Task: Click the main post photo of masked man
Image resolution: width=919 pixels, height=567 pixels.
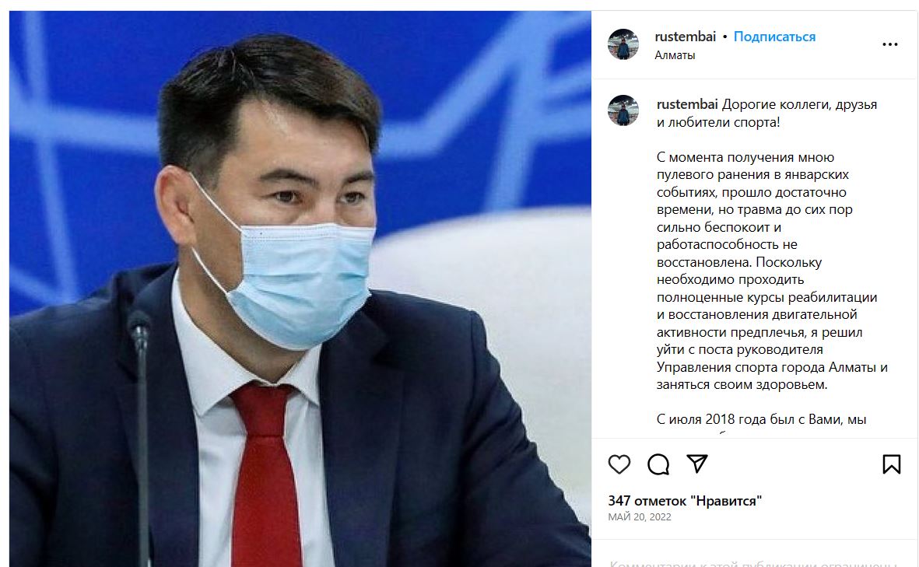Action: coord(300,289)
